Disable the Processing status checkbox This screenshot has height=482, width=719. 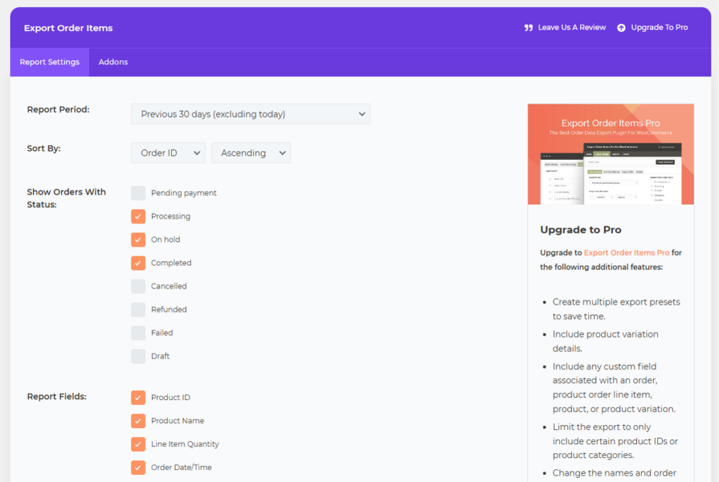138,216
